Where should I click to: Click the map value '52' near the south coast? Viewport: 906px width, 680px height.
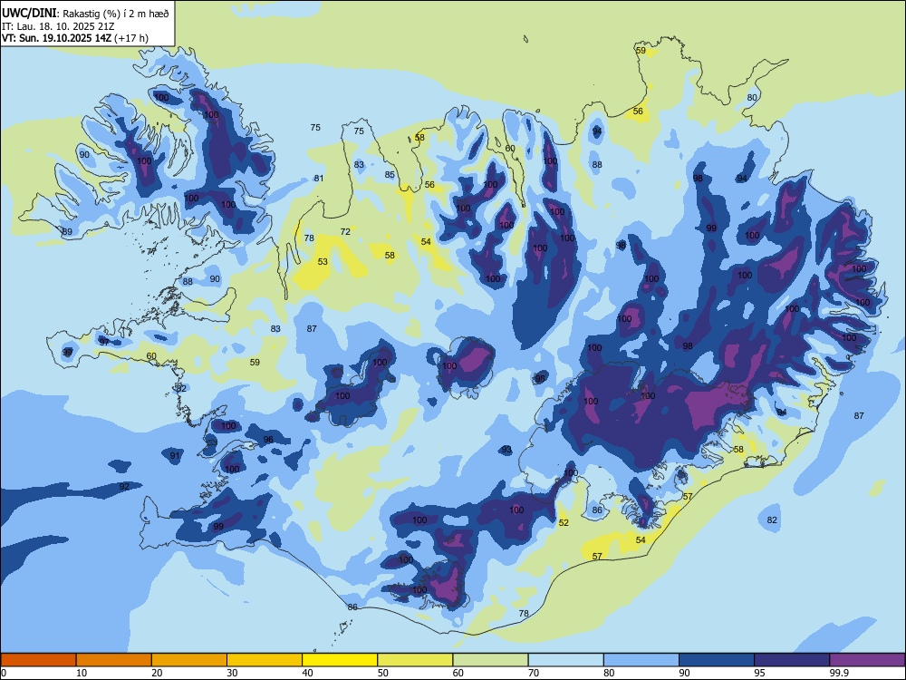(564, 523)
